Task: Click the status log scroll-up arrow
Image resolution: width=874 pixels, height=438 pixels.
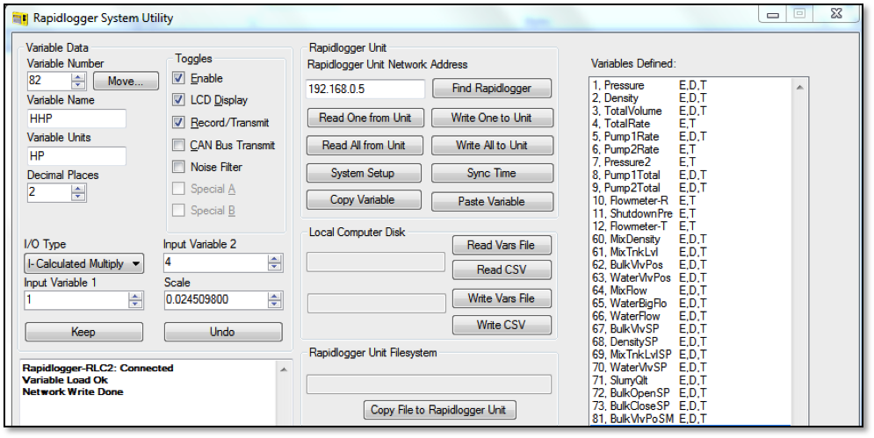Action: [283, 370]
